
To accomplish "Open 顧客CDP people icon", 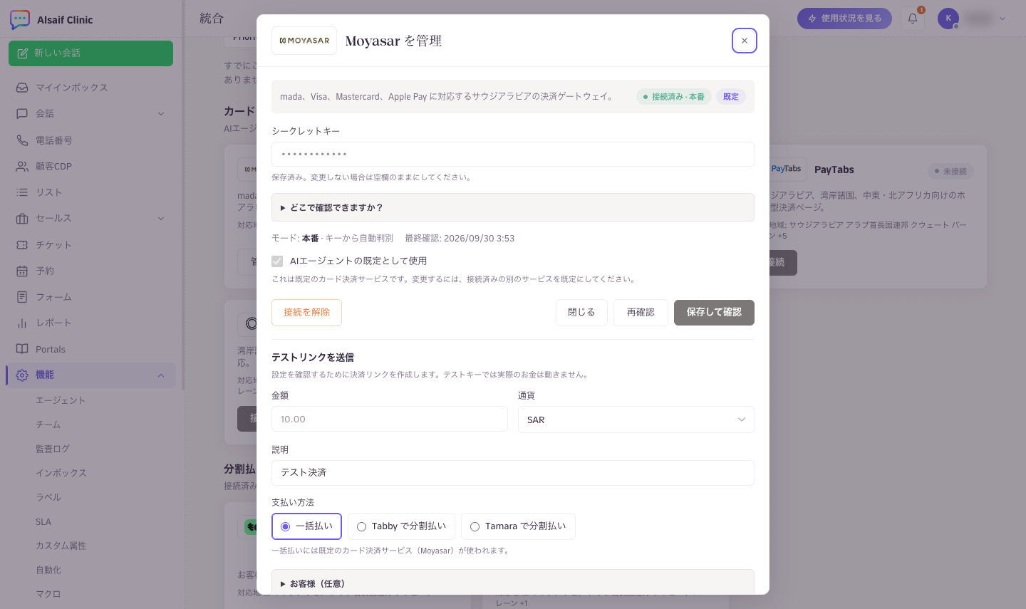I will click(x=22, y=166).
